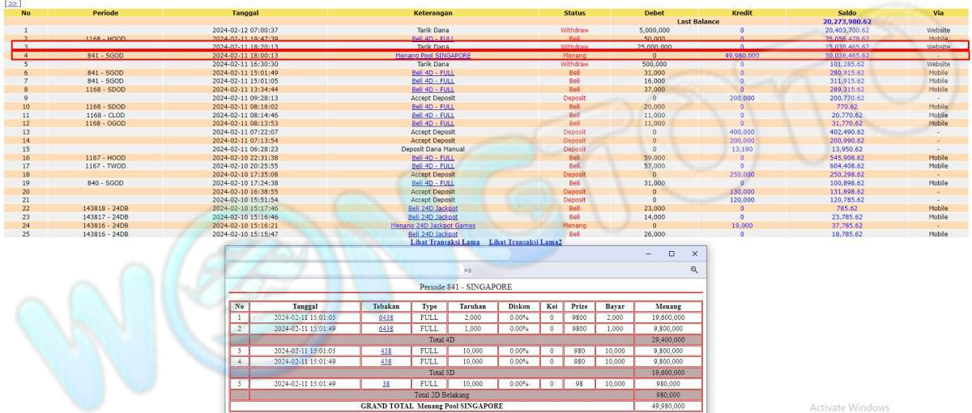Click the 438 tebakan link in row 3
Image resolution: width=972 pixels, height=413 pixels.
point(386,351)
